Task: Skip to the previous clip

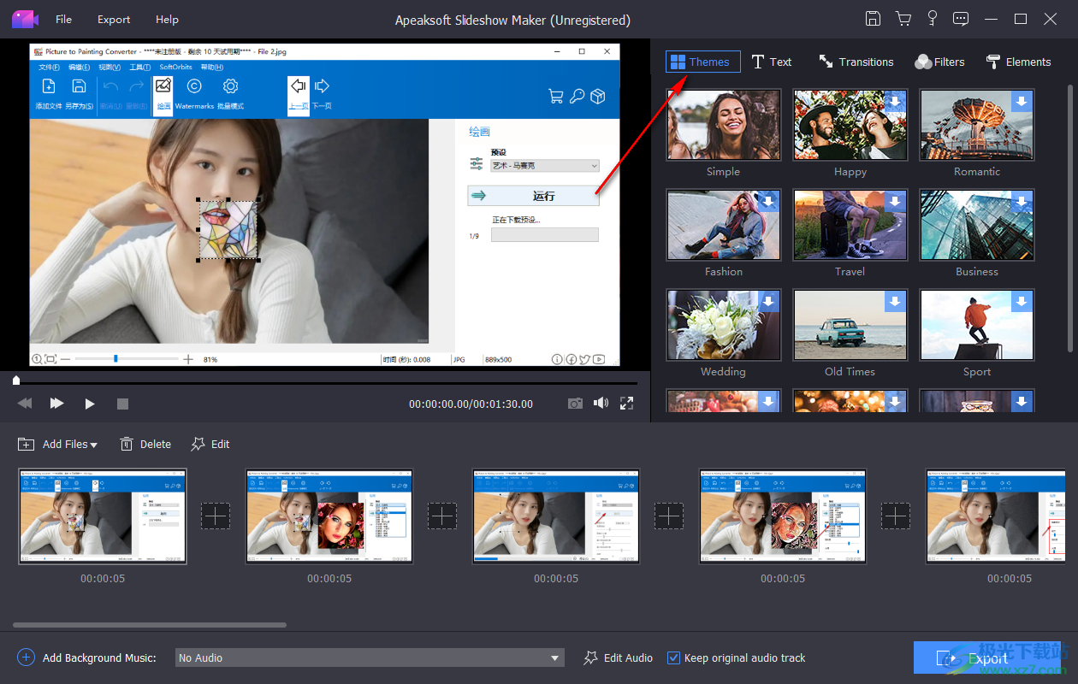Action: 25,404
